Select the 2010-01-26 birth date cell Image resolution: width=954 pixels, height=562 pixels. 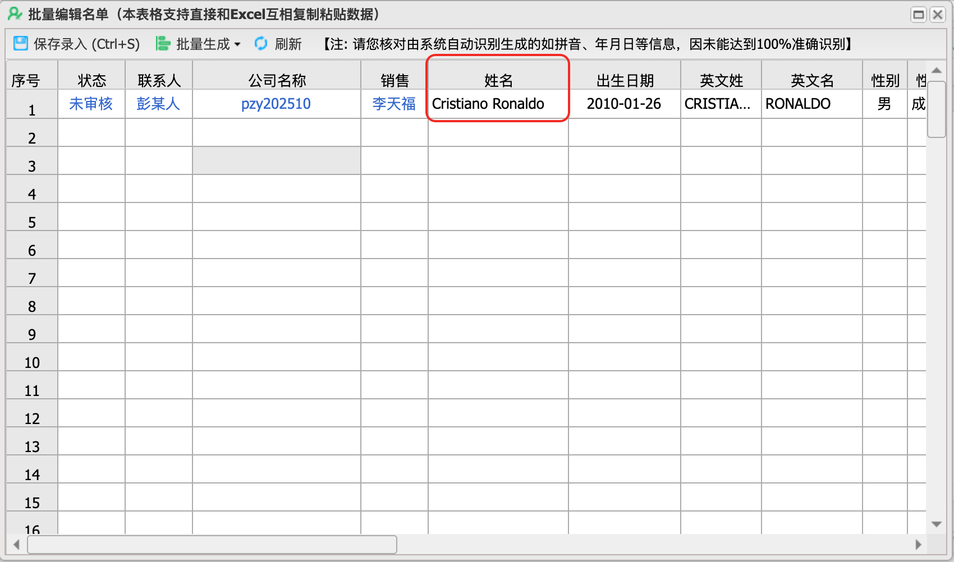[624, 104]
